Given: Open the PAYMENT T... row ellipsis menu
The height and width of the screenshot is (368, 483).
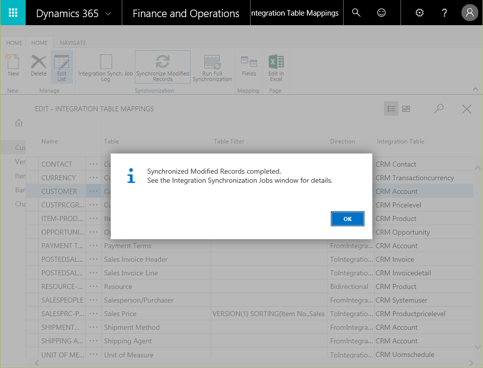Looking at the screenshot, I should point(94,246).
